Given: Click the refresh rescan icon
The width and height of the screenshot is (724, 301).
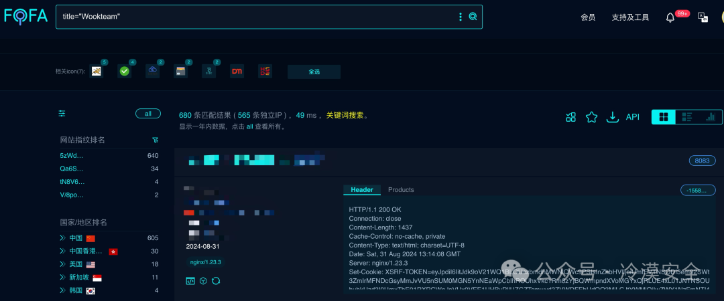Looking at the screenshot, I should [216, 281].
